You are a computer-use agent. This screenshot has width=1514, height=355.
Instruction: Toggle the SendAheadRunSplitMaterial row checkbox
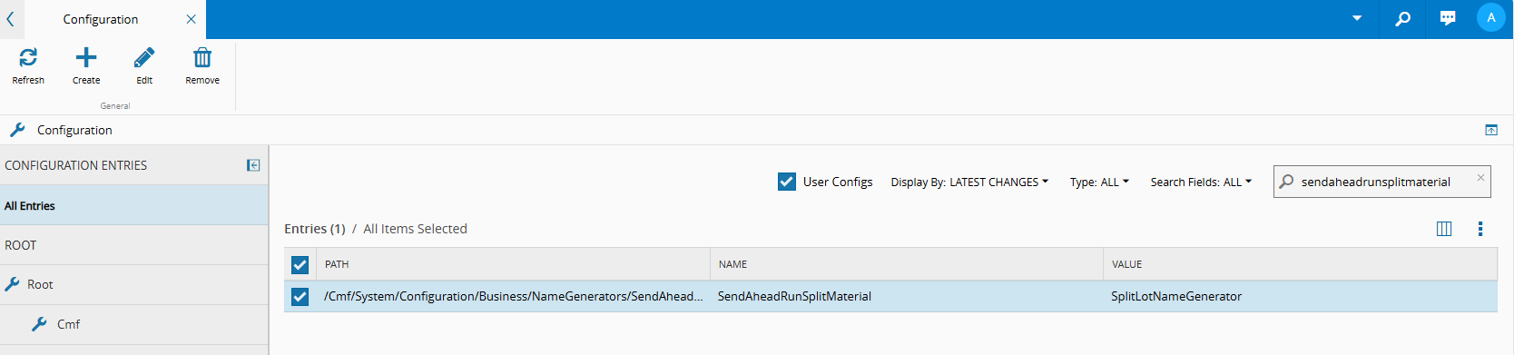pyautogui.click(x=300, y=296)
